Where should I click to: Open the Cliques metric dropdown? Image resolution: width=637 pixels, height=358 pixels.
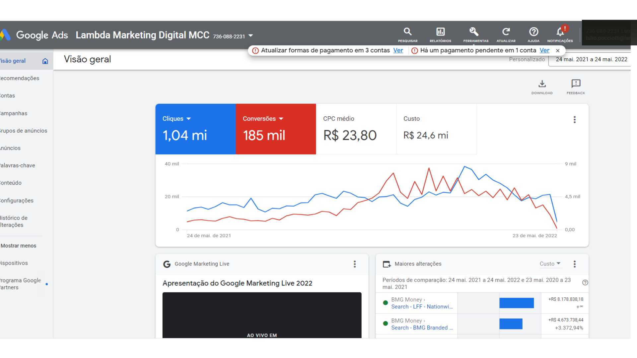[189, 119]
